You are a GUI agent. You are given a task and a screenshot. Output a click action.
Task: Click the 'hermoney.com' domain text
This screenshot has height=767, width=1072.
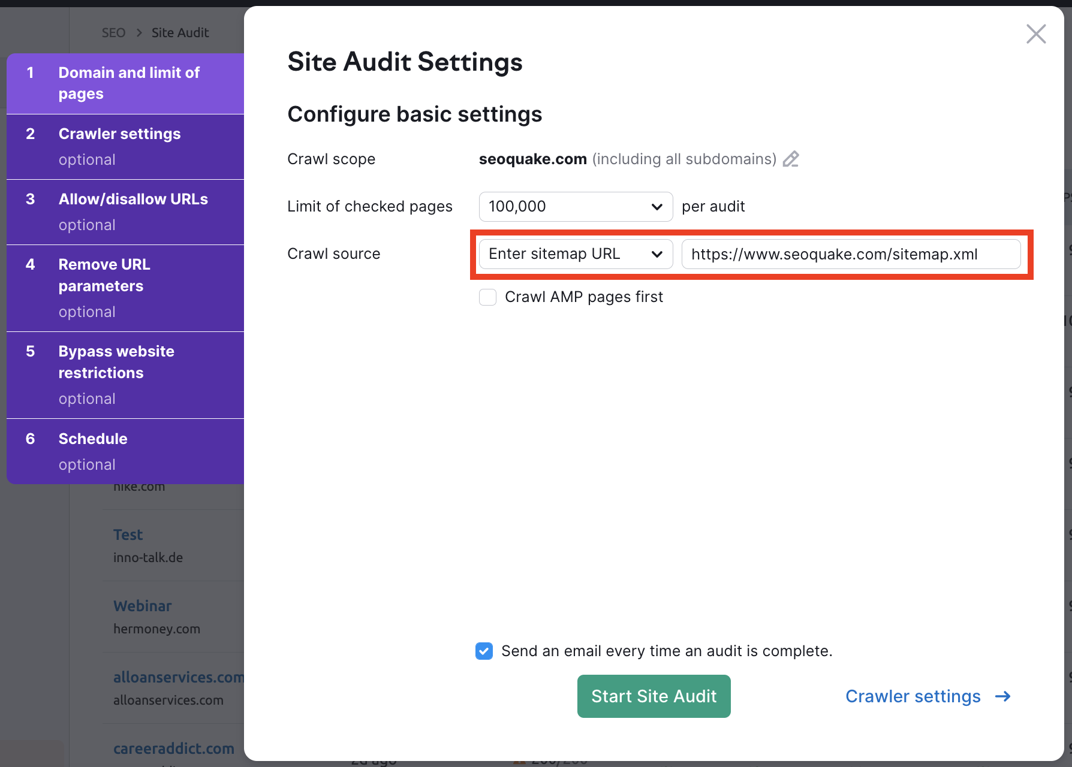[x=156, y=629]
